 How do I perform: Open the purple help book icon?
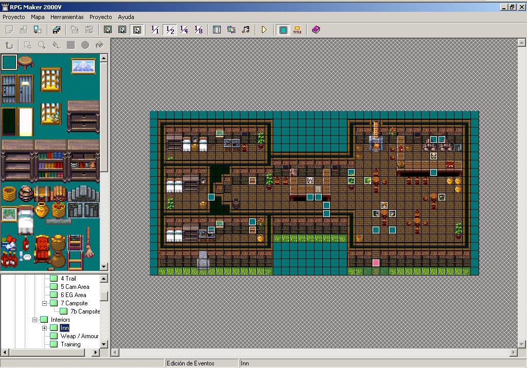[x=316, y=30]
